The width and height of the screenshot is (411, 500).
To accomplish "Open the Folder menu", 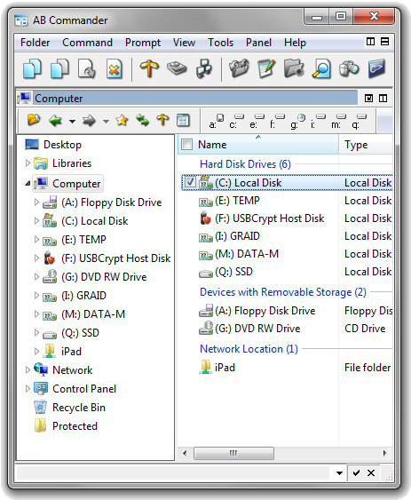I will tap(36, 43).
